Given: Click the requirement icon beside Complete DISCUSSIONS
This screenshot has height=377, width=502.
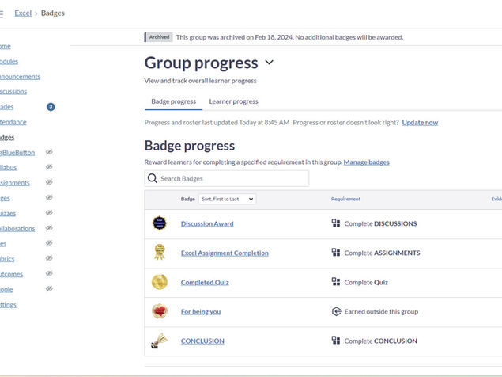Looking at the screenshot, I should click(x=336, y=223).
